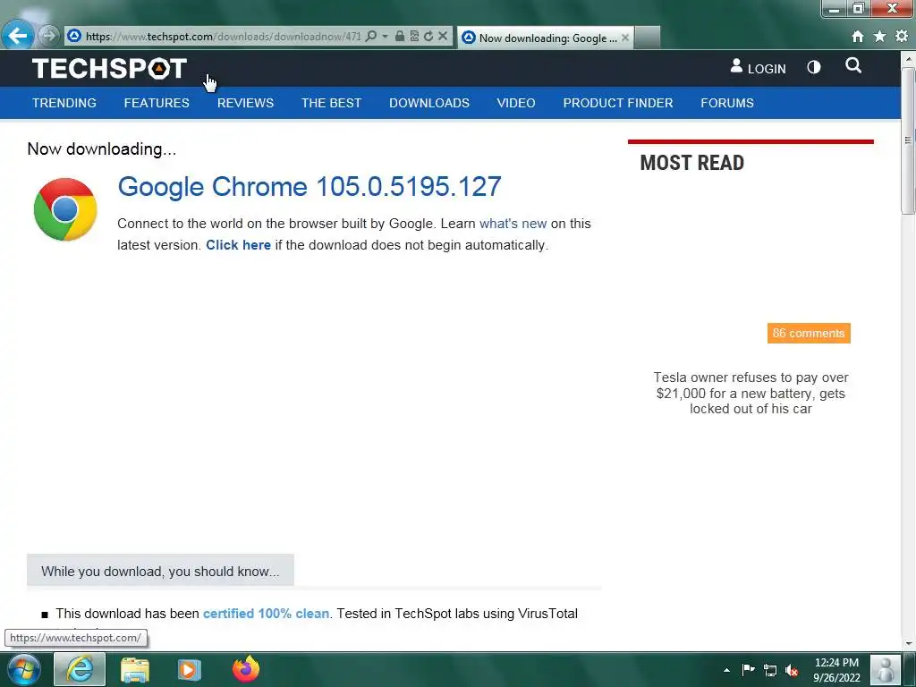Open the TechSpot site search magnifier
Screen dimensions: 916x687
(x=853, y=65)
